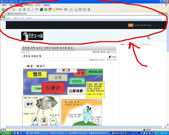The height and width of the screenshot is (135, 169).
Task: Open the 도움말(H) Help menu
Action: tap(46, 5)
